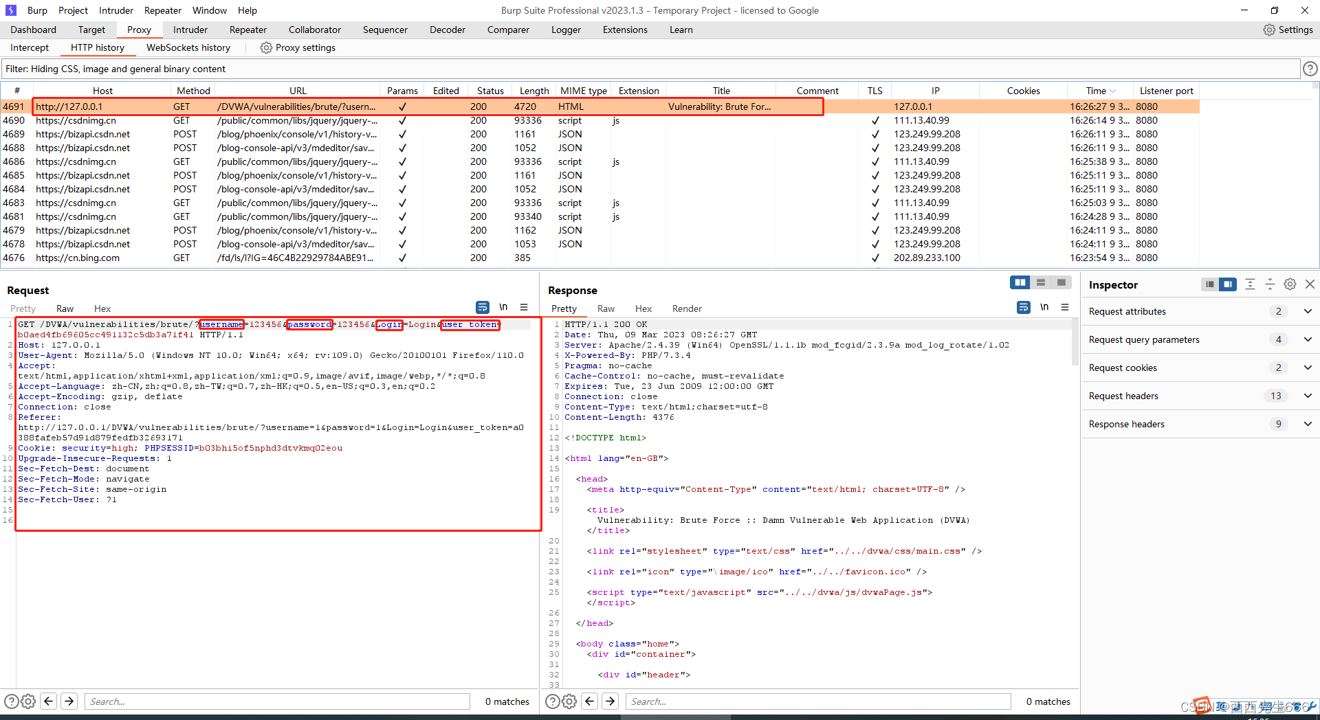1320x720 pixels.
Task: Open Request panel hamburger options menu
Action: (524, 307)
